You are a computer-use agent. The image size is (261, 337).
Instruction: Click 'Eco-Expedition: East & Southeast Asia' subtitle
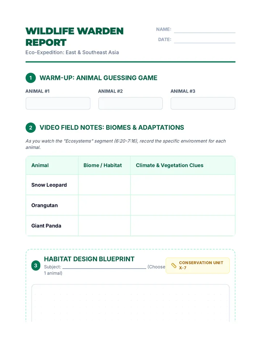pyautogui.click(x=72, y=52)
